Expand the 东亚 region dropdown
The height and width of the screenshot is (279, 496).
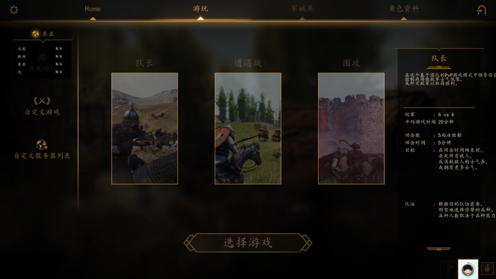click(43, 34)
